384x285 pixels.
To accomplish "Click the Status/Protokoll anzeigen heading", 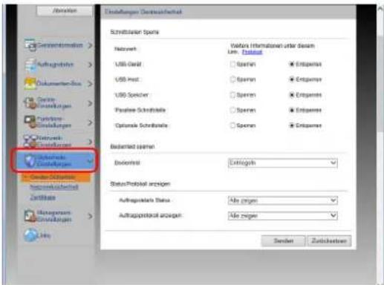I will 140,184.
